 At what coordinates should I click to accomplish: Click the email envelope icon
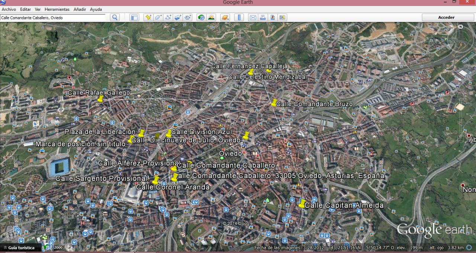click(253, 17)
